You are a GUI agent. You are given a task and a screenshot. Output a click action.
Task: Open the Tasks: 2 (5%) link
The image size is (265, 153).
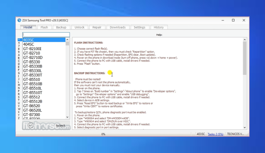216,134
